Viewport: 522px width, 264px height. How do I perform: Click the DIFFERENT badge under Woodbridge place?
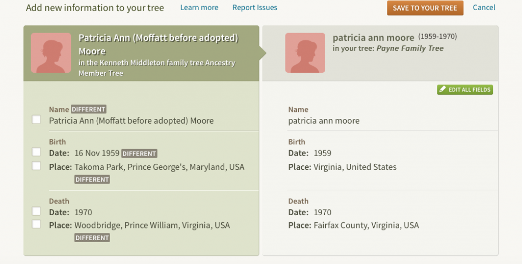click(x=92, y=238)
